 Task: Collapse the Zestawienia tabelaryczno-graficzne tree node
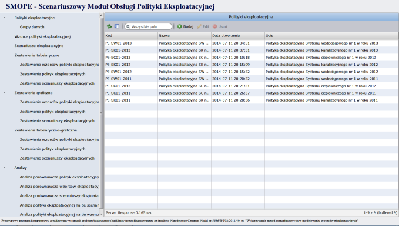4,130
